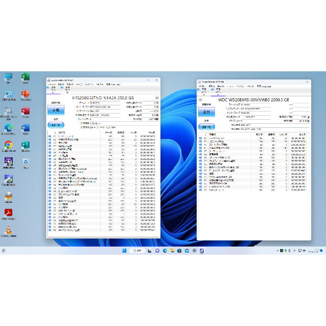The height and width of the screenshot is (326, 326).
Task: Click the taskbar search box
Action: [x=137, y=251]
